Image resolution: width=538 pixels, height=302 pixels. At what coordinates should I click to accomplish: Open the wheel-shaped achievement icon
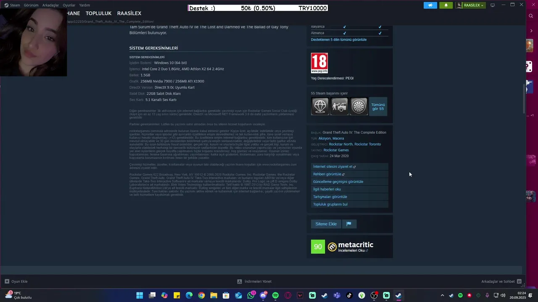tap(359, 107)
